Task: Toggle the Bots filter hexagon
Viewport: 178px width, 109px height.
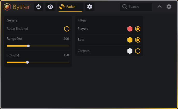Action: pyautogui.click(x=138, y=40)
